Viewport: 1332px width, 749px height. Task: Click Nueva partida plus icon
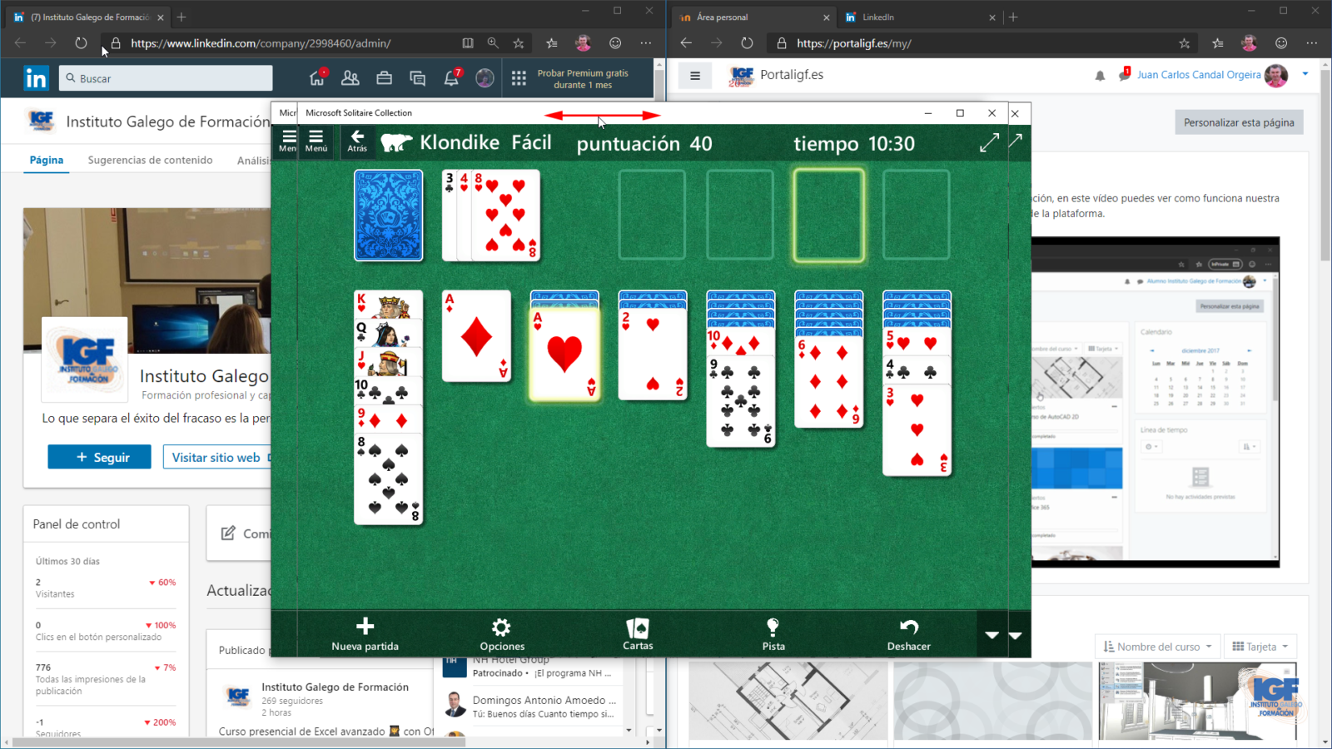pyautogui.click(x=365, y=627)
